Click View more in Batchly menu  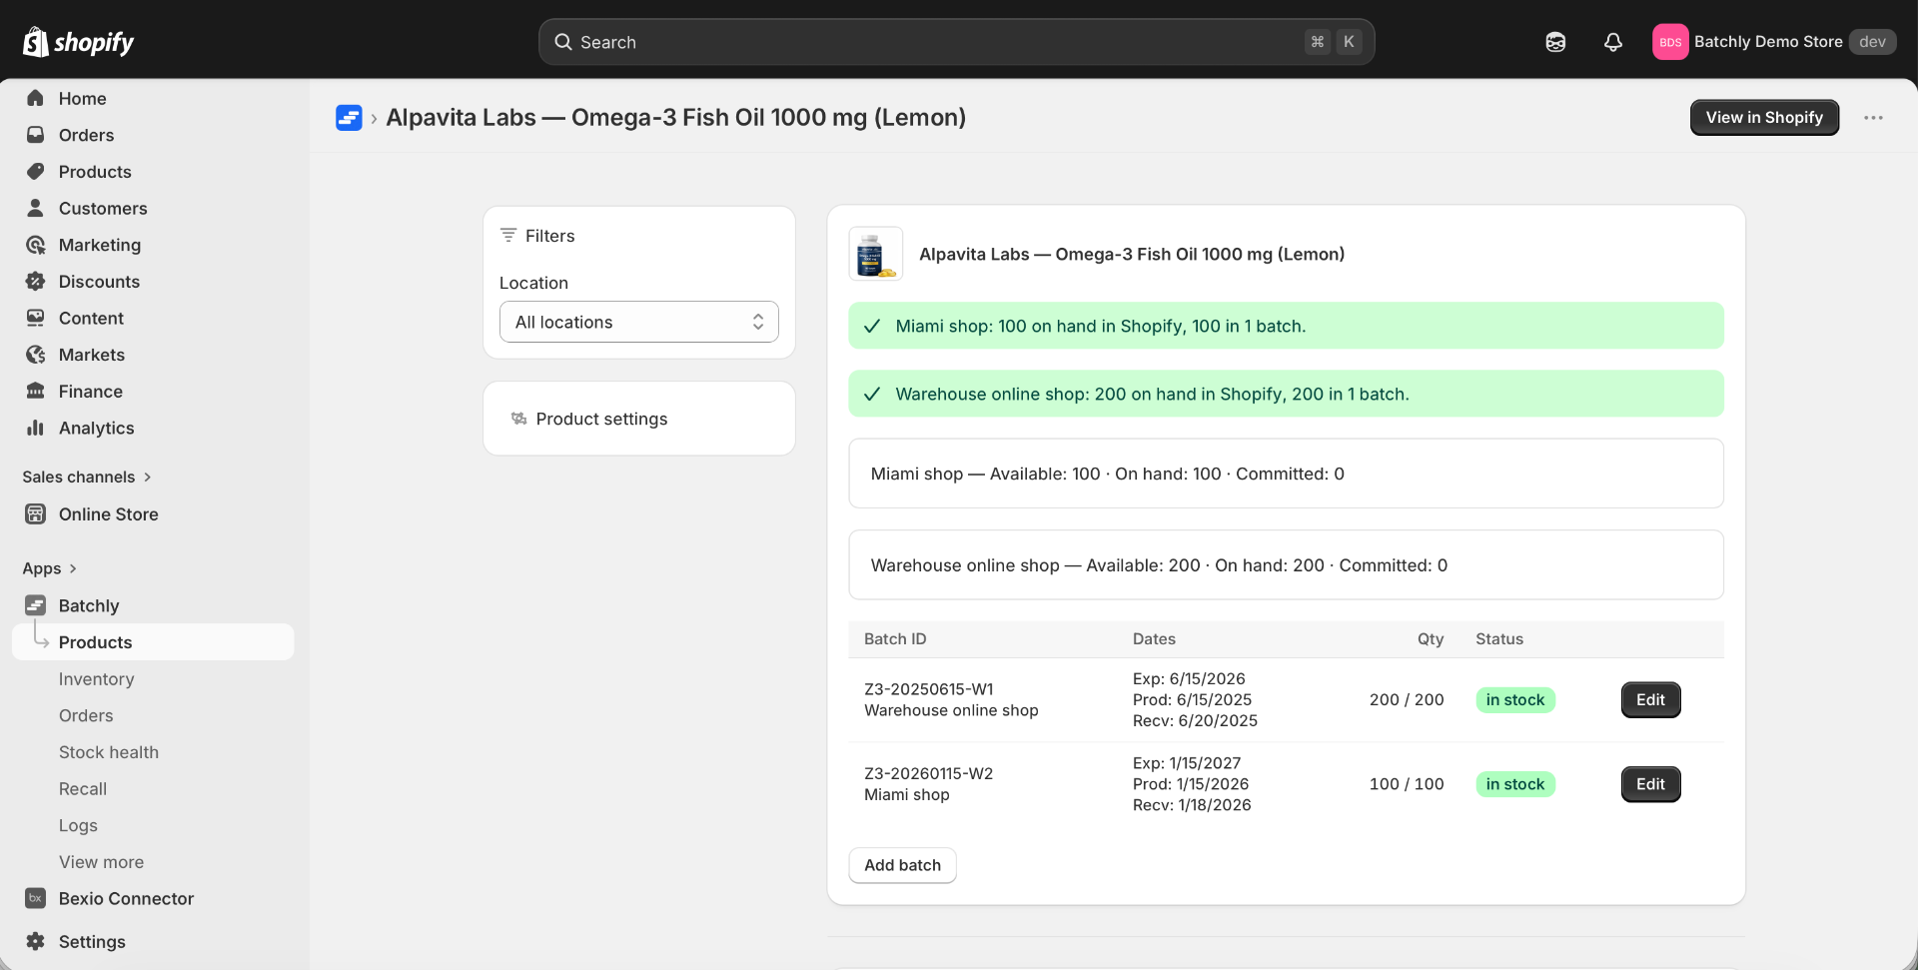coord(101,862)
